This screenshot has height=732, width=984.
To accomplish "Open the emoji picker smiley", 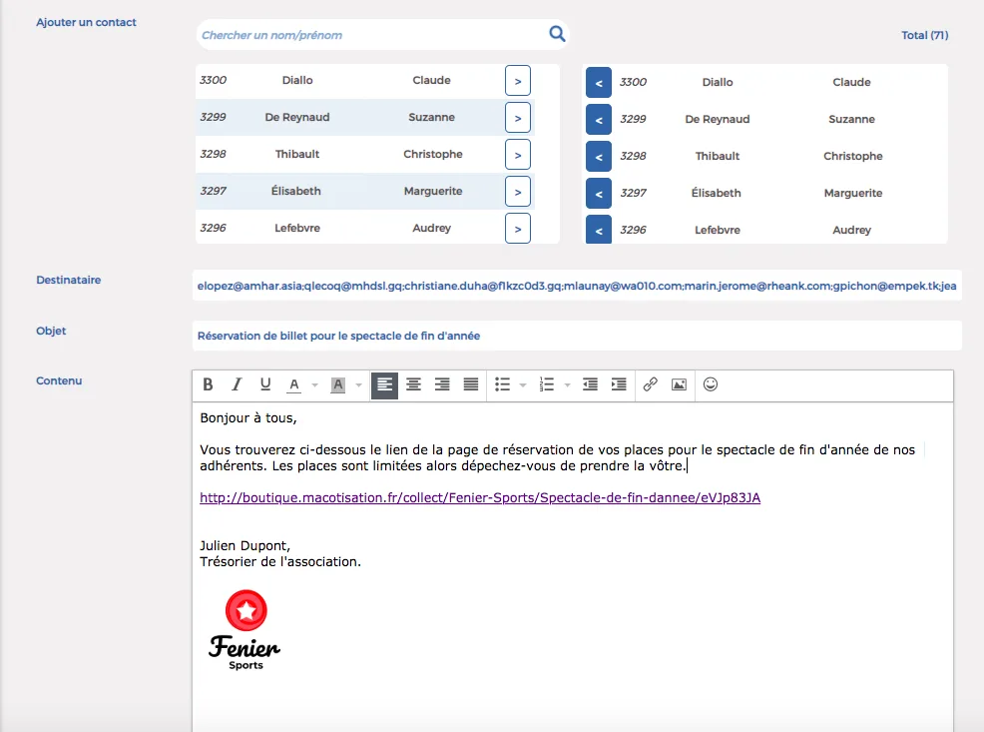I will [x=711, y=384].
